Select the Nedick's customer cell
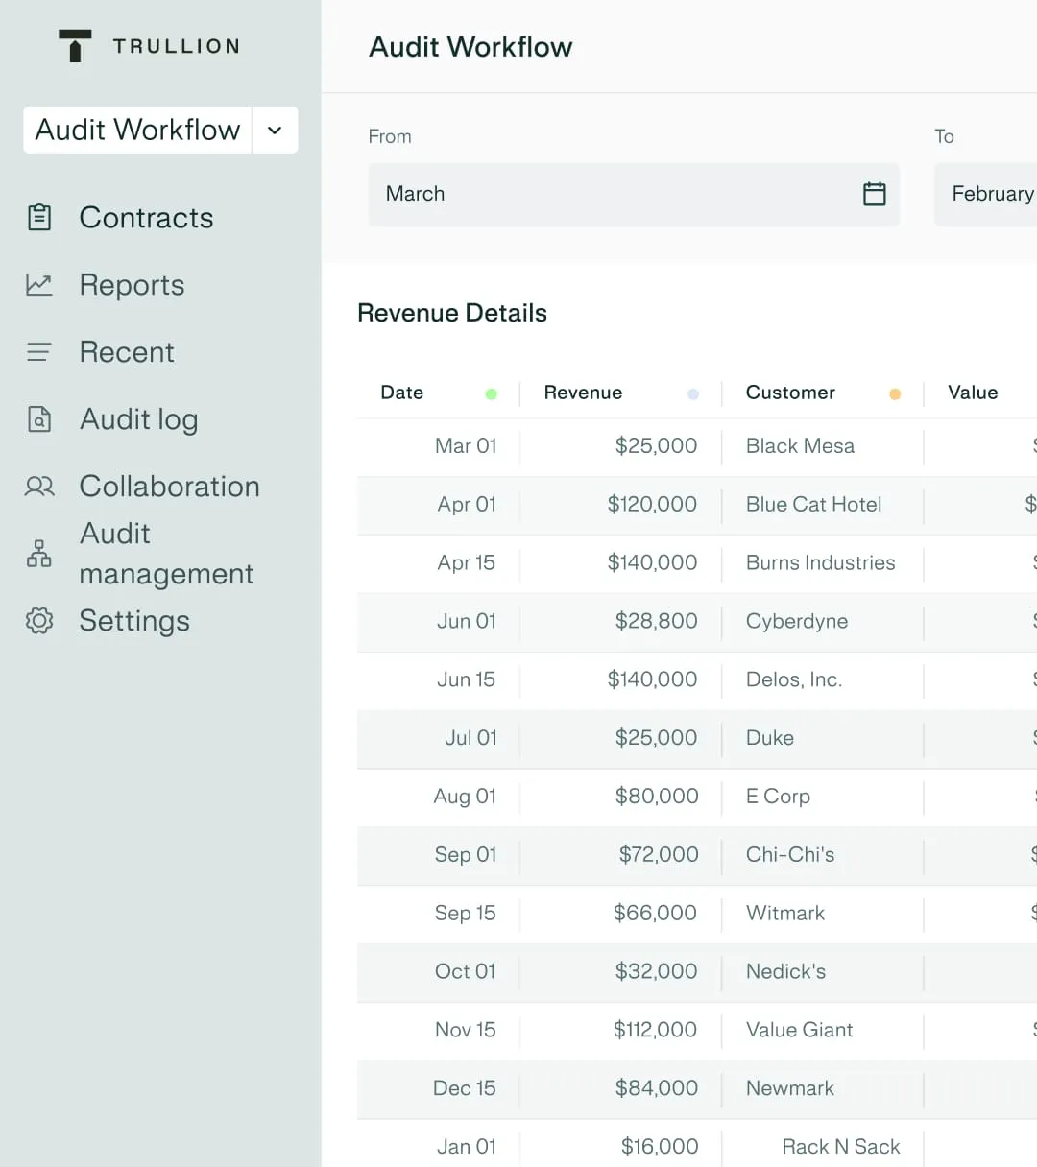The height and width of the screenshot is (1167, 1037). click(x=785, y=972)
